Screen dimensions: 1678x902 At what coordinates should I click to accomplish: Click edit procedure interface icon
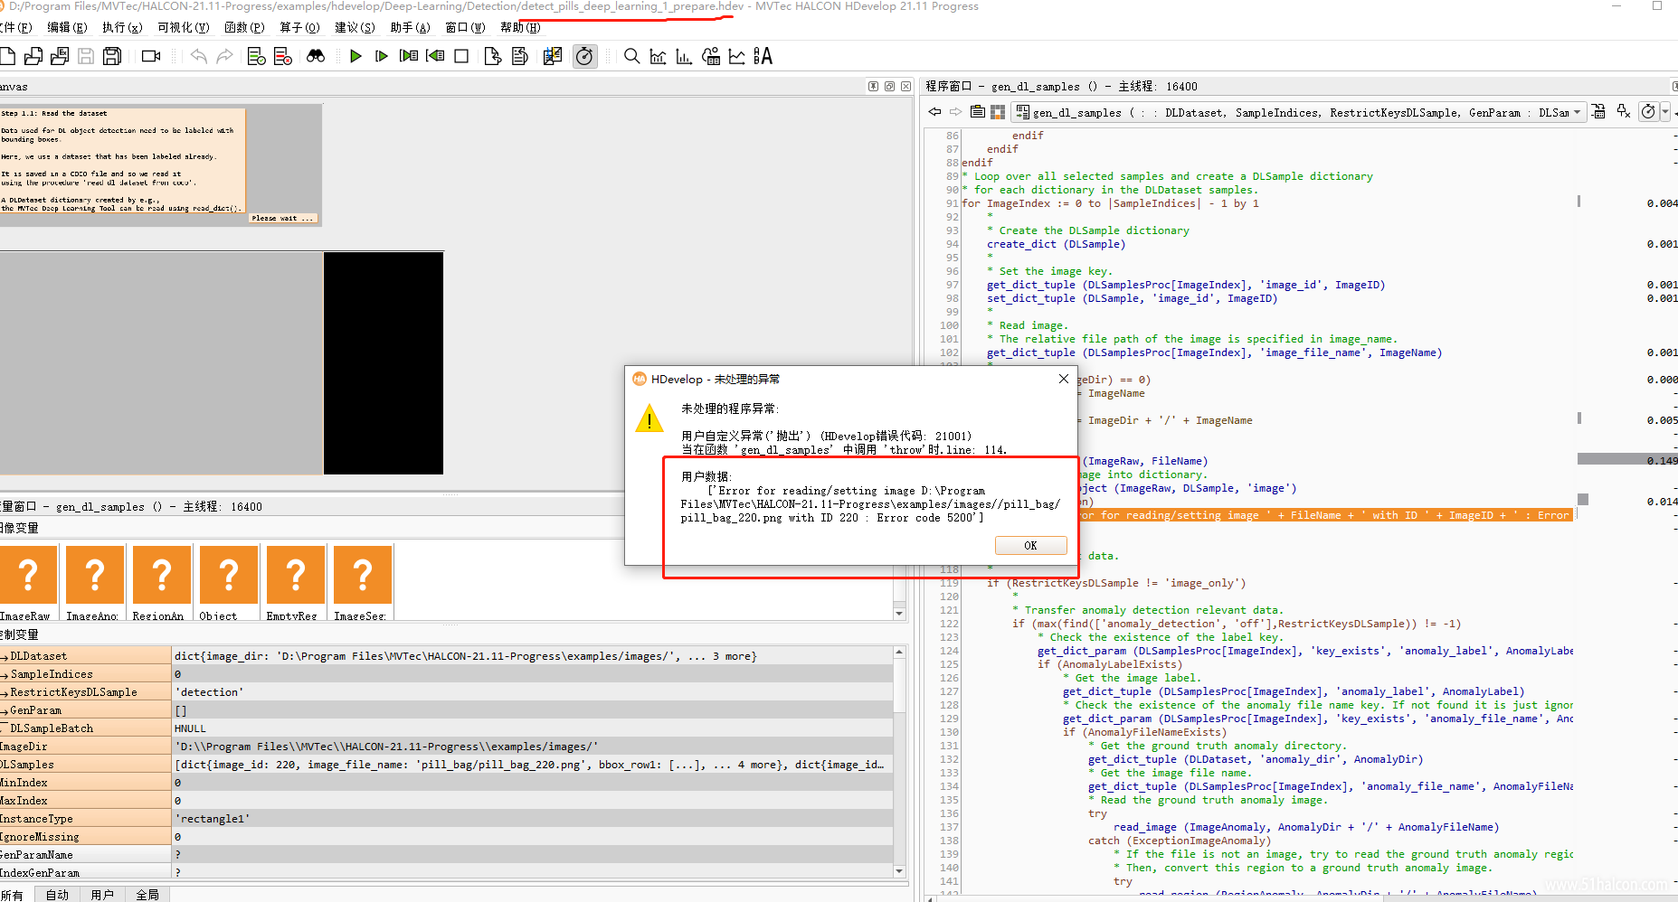pos(978,112)
